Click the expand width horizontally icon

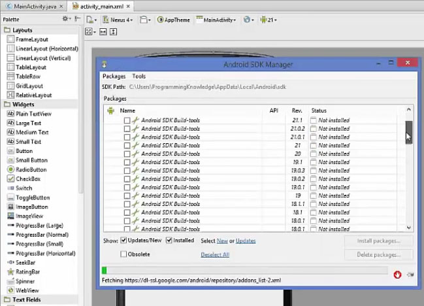pos(103,32)
